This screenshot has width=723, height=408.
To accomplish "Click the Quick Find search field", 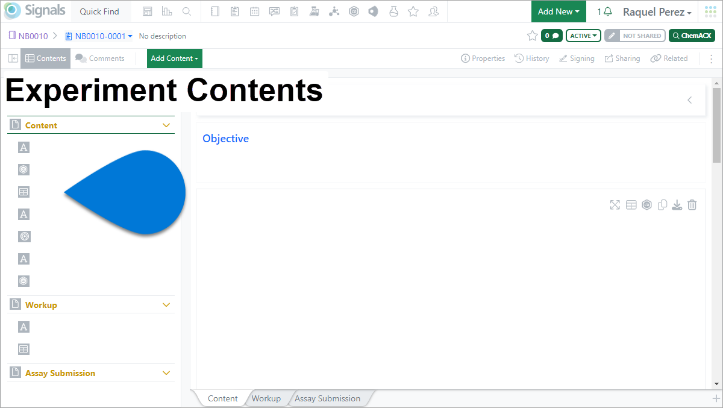I will coord(99,11).
